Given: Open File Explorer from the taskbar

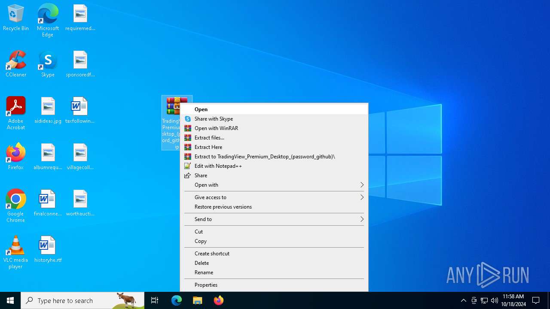Looking at the screenshot, I should click(x=198, y=300).
